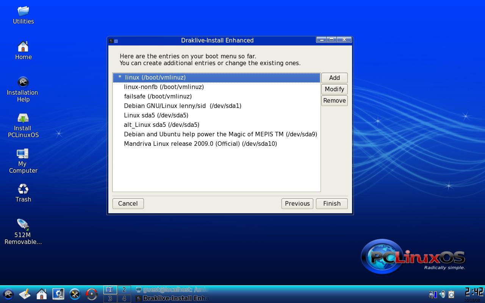The width and height of the screenshot is (485, 303).
Task: Open the PC start menu button
Action: pyautogui.click(x=8, y=294)
